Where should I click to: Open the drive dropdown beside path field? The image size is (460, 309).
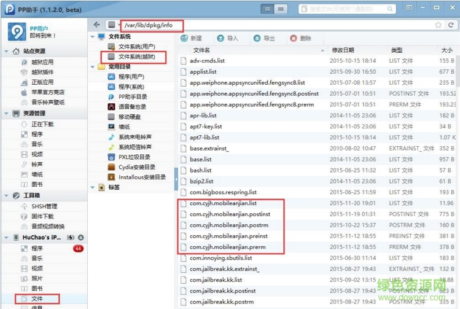pos(113,25)
